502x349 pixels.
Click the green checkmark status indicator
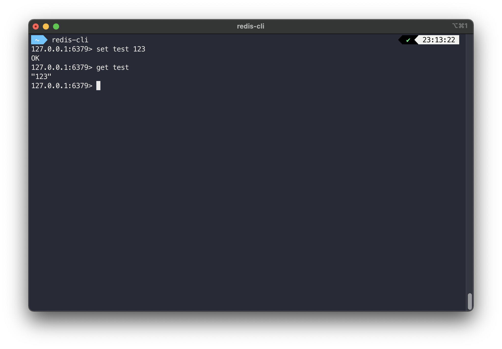(408, 40)
